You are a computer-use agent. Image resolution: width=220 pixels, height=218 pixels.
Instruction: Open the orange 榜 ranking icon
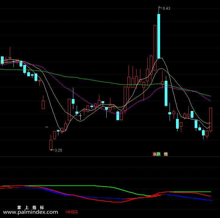[166, 154]
